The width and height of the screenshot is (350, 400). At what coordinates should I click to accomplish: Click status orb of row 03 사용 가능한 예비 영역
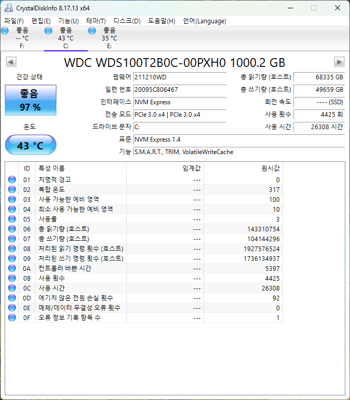(12, 199)
